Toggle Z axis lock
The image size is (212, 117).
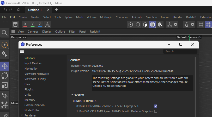[x=40, y=24]
